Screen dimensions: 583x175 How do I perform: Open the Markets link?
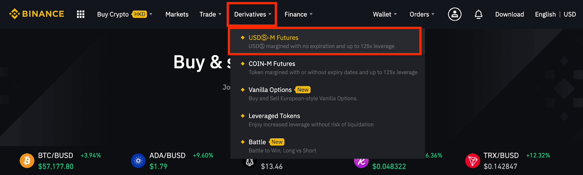tap(177, 14)
